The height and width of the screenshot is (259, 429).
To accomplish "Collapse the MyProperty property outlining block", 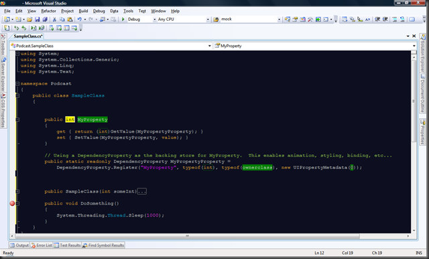I will click(x=17, y=119).
